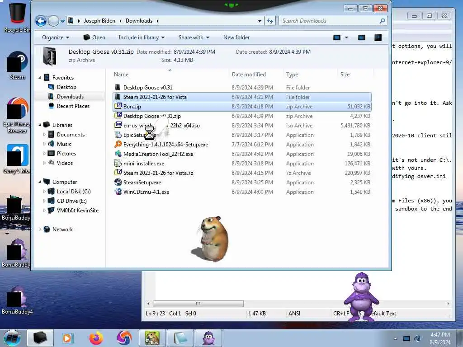Open recent pages dropdown next to Forward arrow
The height and width of the screenshot is (347, 463).
[62, 21]
